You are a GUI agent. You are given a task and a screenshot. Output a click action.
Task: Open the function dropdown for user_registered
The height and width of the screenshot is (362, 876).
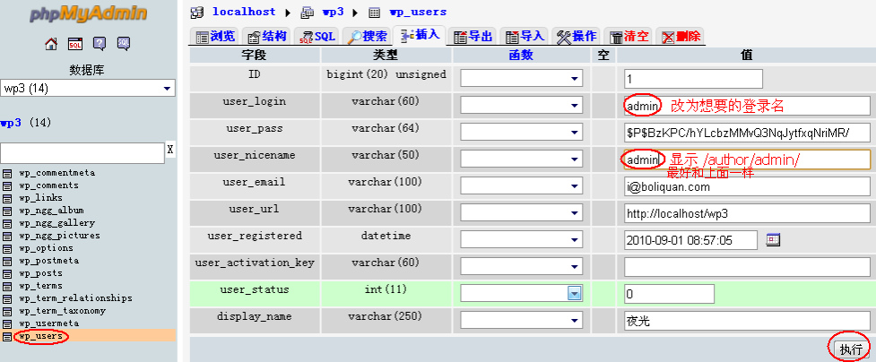pyautogui.click(x=521, y=239)
